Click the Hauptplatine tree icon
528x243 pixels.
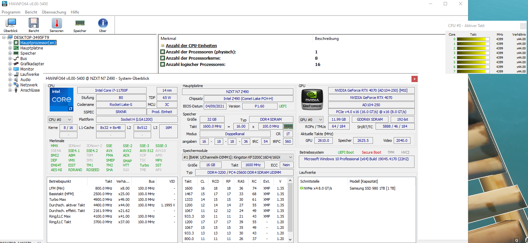coord(16,48)
